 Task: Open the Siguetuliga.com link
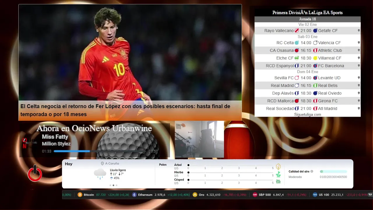[308, 115]
